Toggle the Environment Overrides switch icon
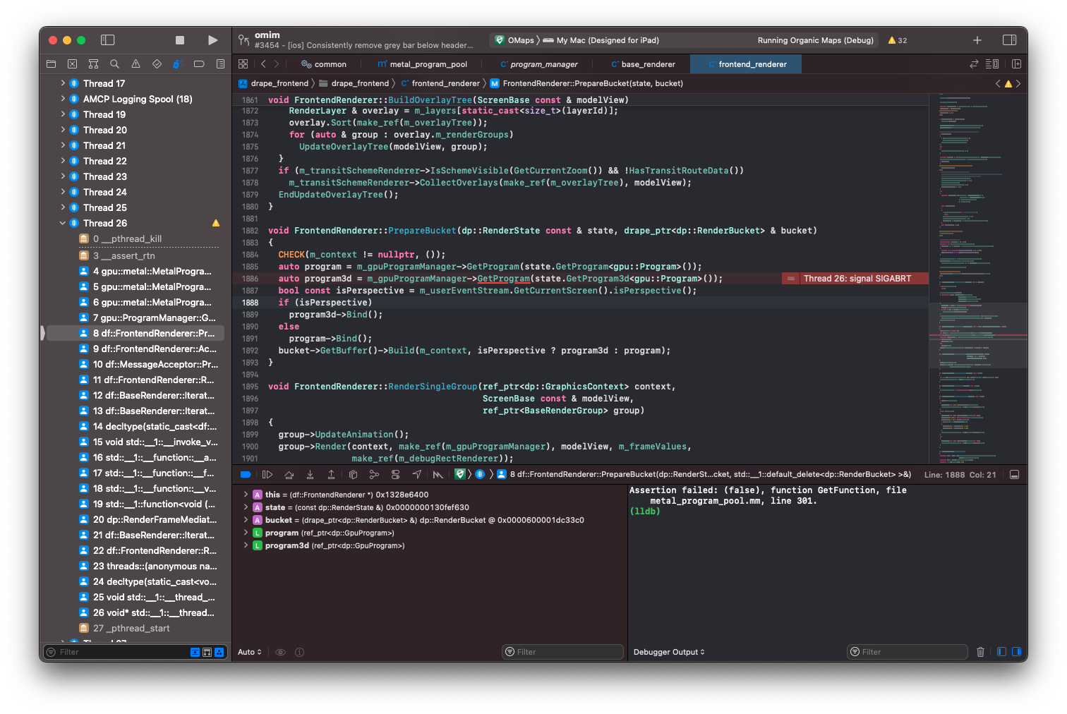This screenshot has width=1067, height=714. coord(395,474)
